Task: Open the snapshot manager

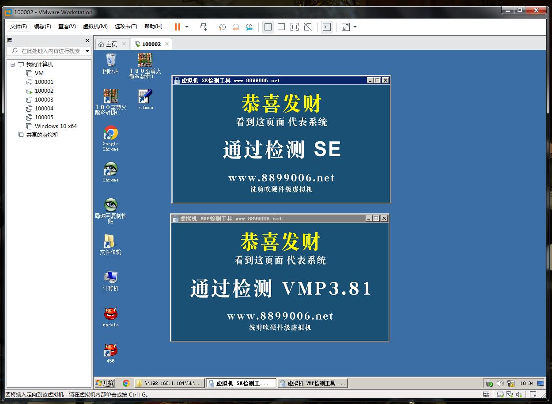Action: coord(250,27)
